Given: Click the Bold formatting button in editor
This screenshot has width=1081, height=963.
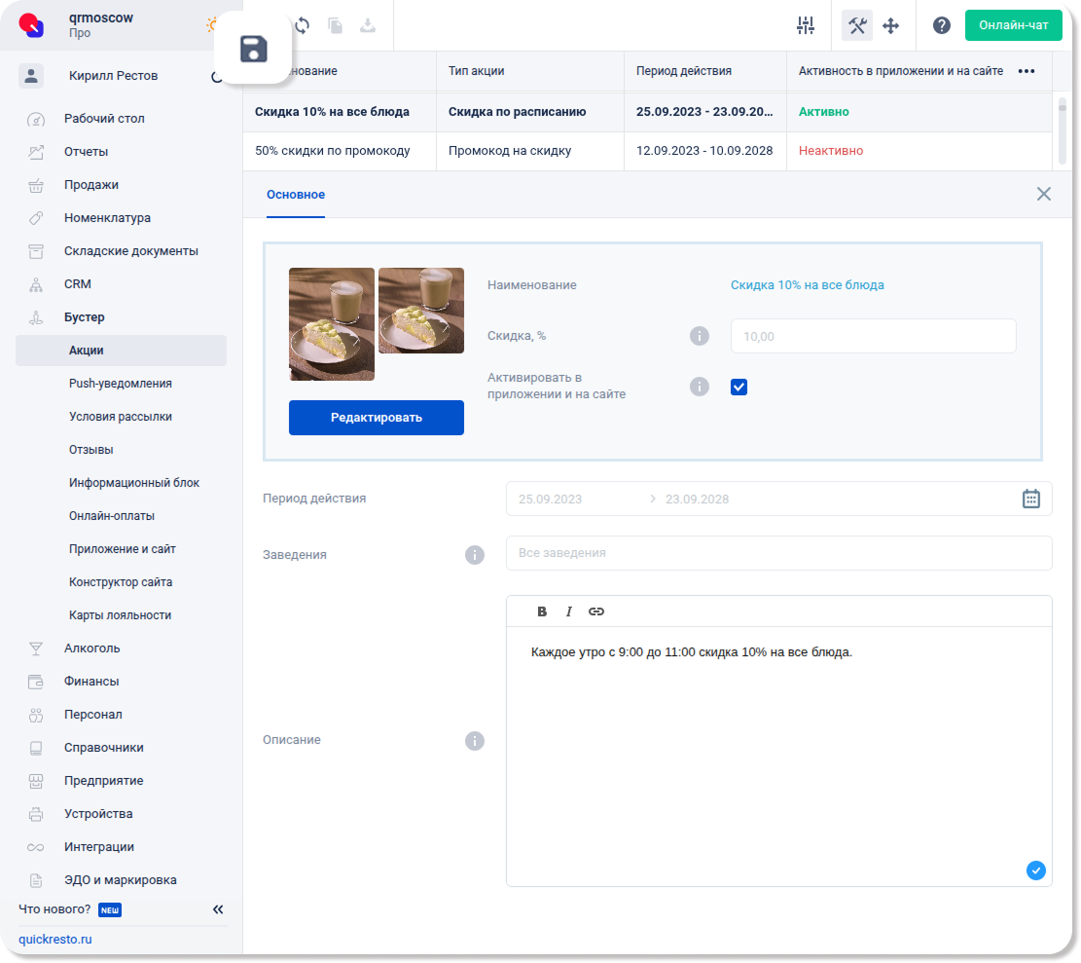Looking at the screenshot, I should [x=542, y=611].
